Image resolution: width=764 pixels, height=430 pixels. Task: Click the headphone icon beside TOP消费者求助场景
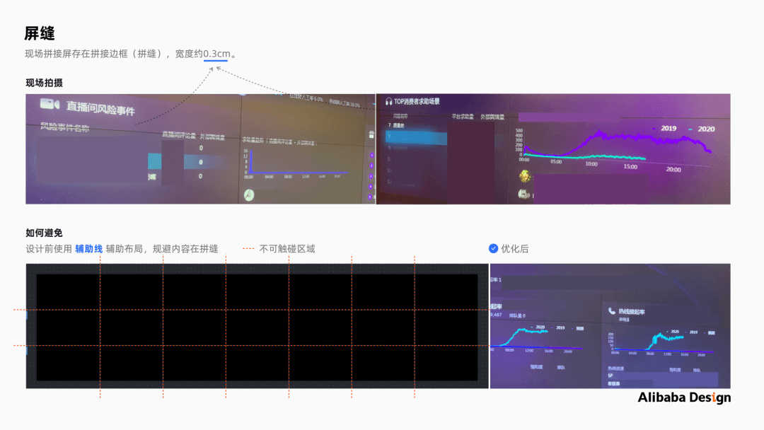coord(388,101)
